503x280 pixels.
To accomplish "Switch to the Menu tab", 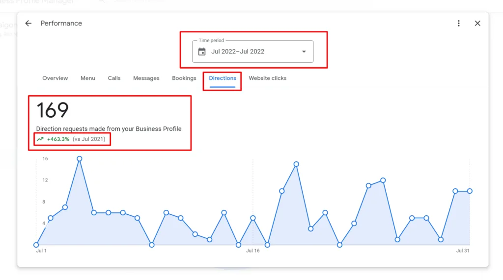I will [x=88, y=78].
